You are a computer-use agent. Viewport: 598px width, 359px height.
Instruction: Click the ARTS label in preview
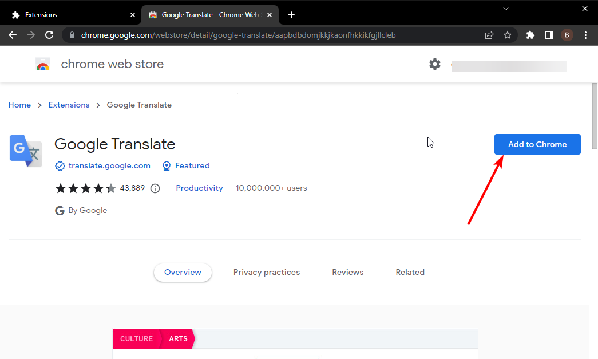[x=178, y=339]
